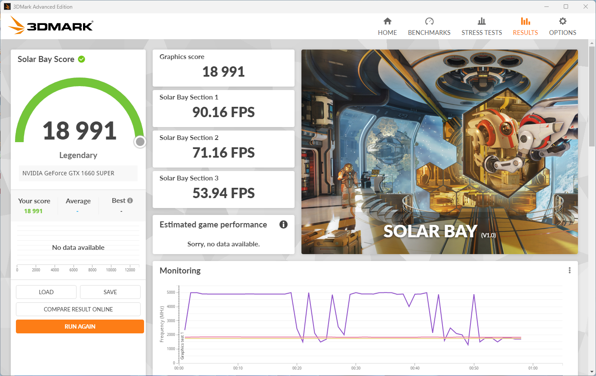Click the Graphics score value 18 991
596x376 pixels.
(224, 71)
